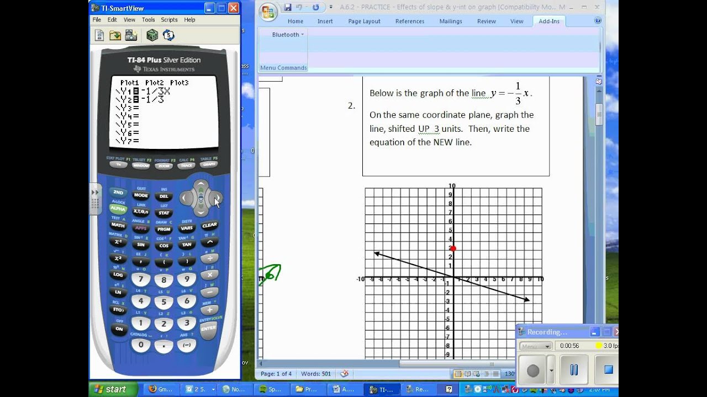
Task: Click the COS key on the calculator
Action: click(164, 246)
